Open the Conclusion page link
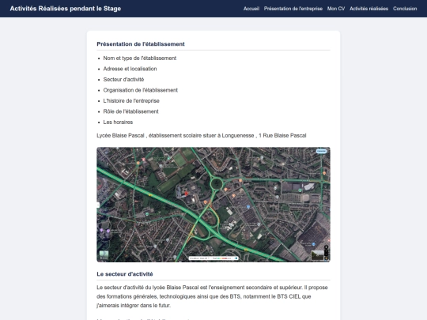Screen dimensions: 427x320 pyautogui.click(x=405, y=9)
